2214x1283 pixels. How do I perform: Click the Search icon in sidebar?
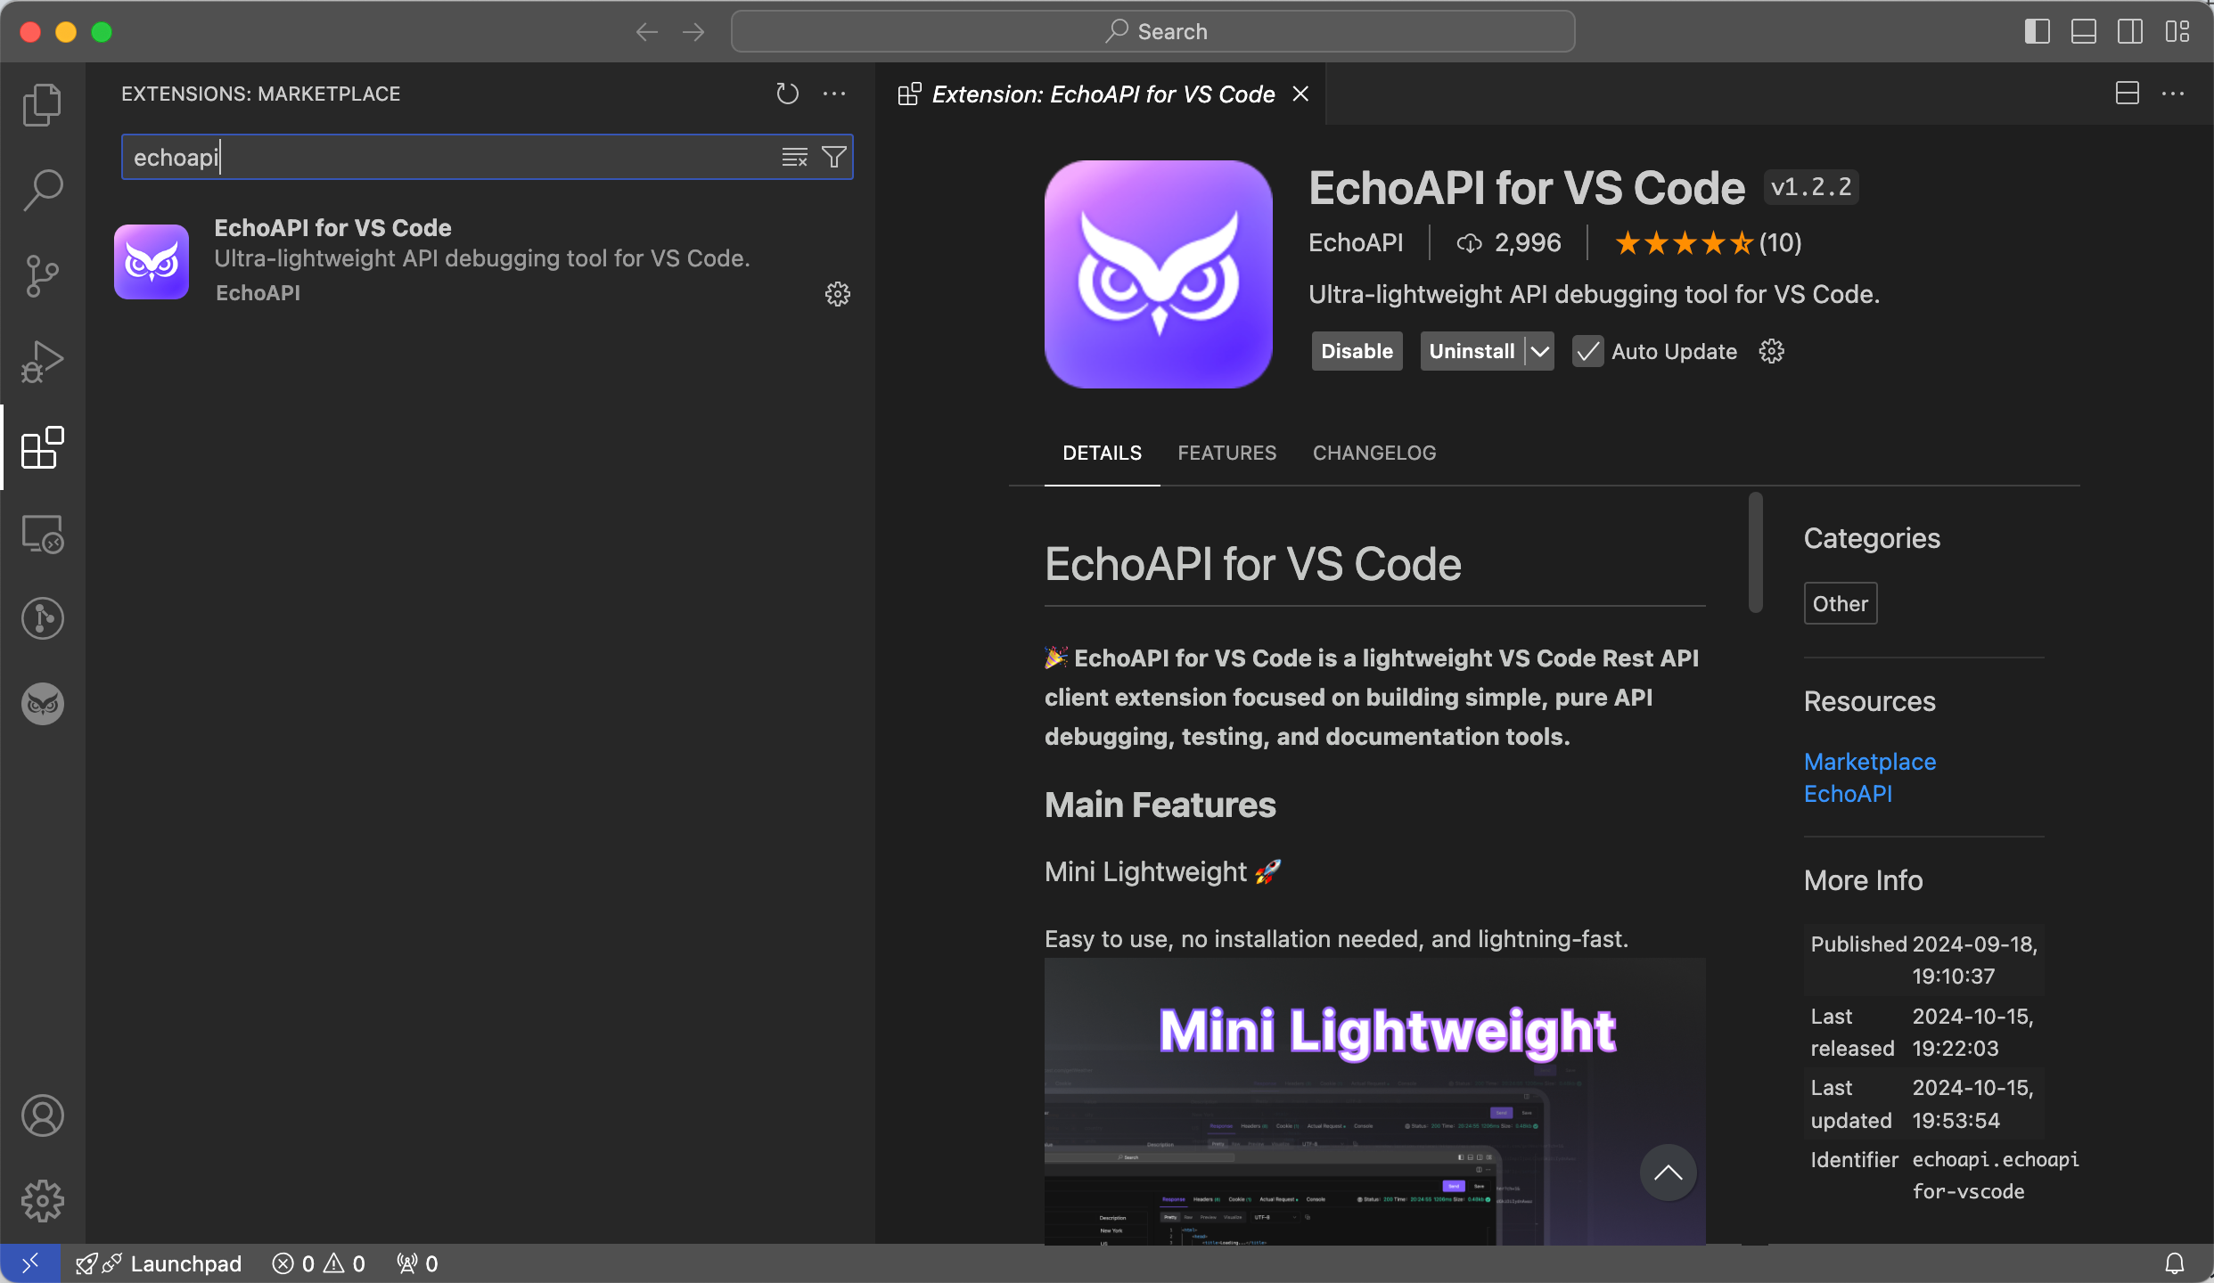41,190
